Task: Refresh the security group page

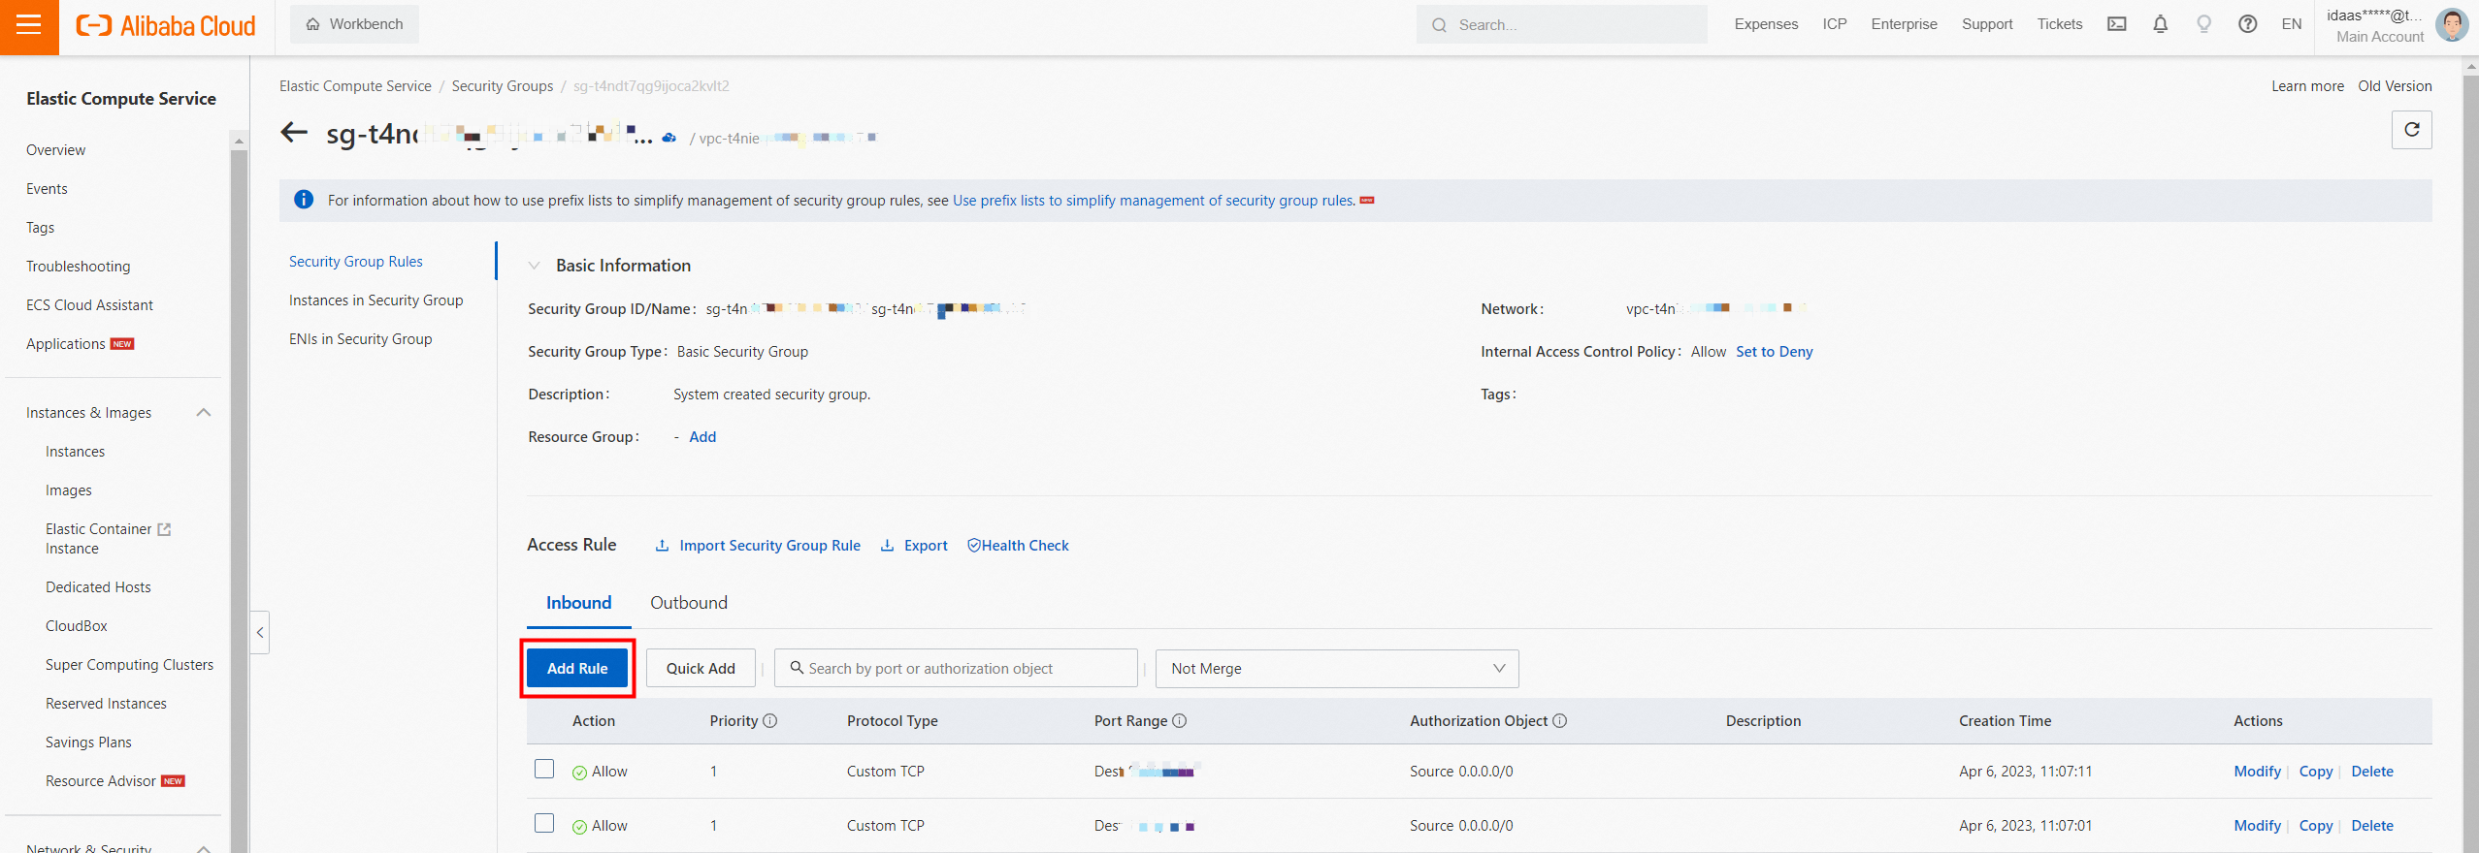Action: point(2412,130)
